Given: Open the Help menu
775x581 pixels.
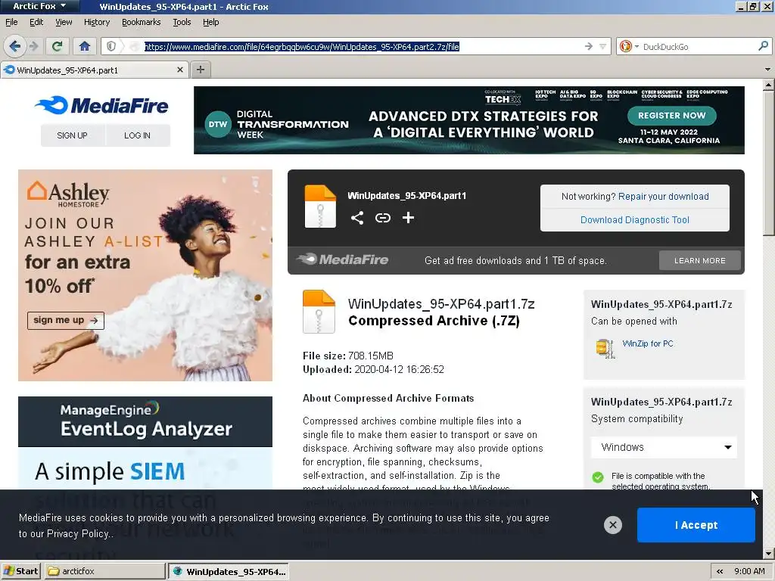Looking at the screenshot, I should [210, 22].
